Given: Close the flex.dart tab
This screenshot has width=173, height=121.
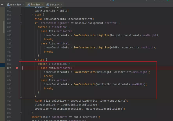Looking at the screenshot, I should tap(42, 5).
